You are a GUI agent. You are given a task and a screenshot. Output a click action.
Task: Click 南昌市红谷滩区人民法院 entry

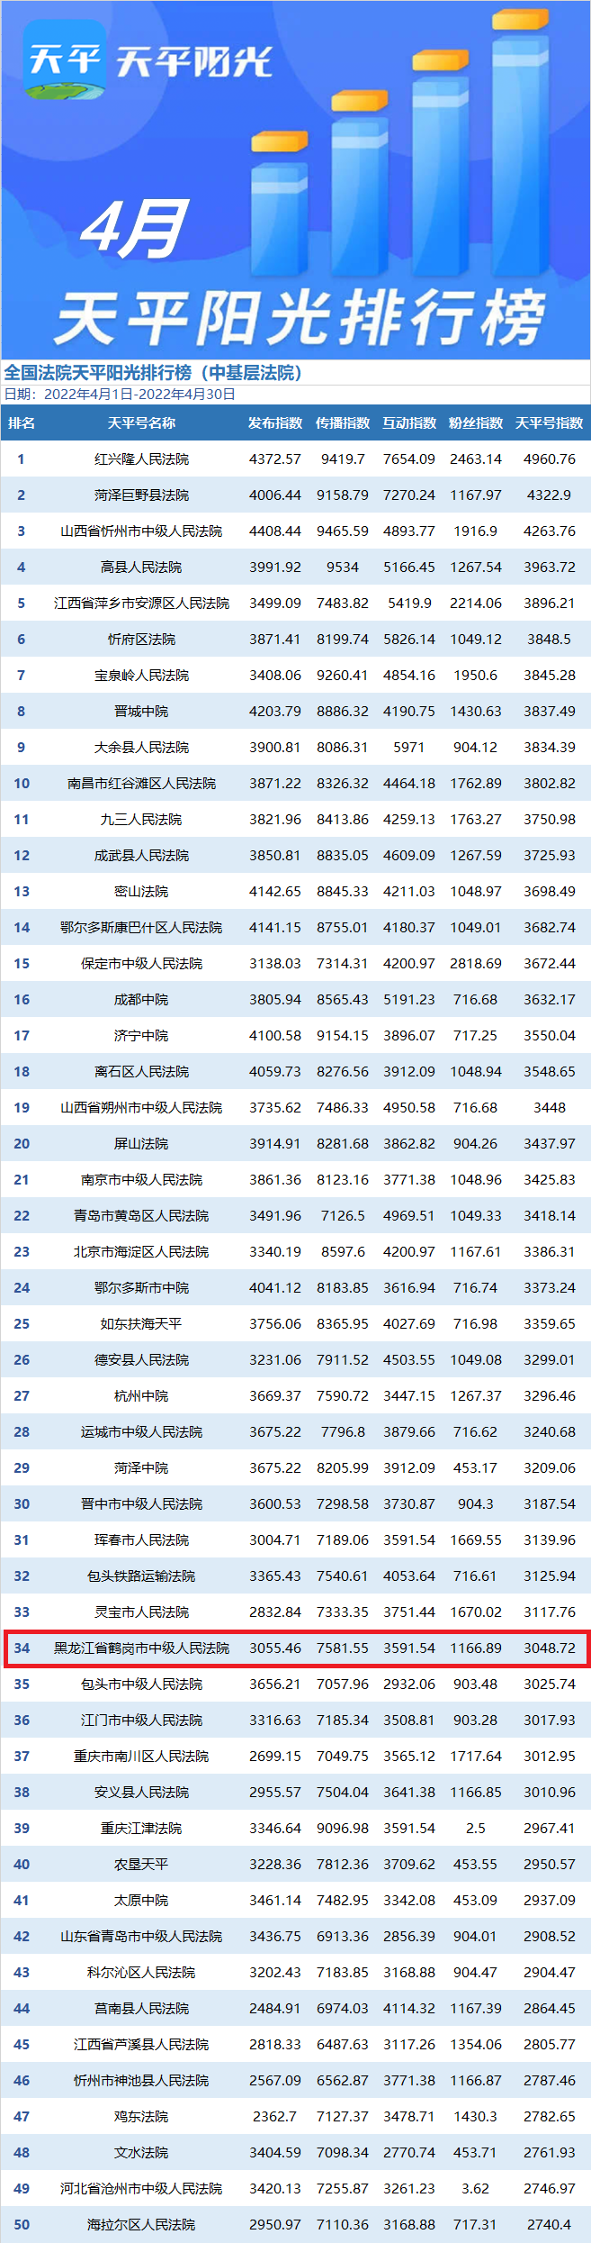point(141,783)
